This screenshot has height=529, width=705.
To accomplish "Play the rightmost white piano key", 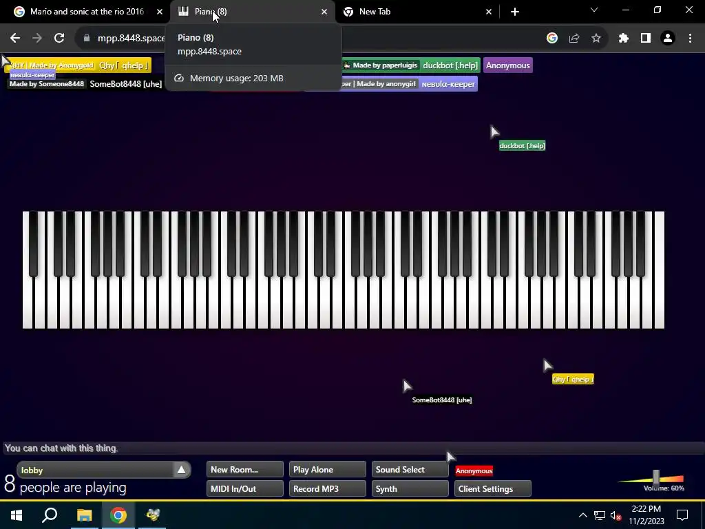I will click(x=659, y=270).
